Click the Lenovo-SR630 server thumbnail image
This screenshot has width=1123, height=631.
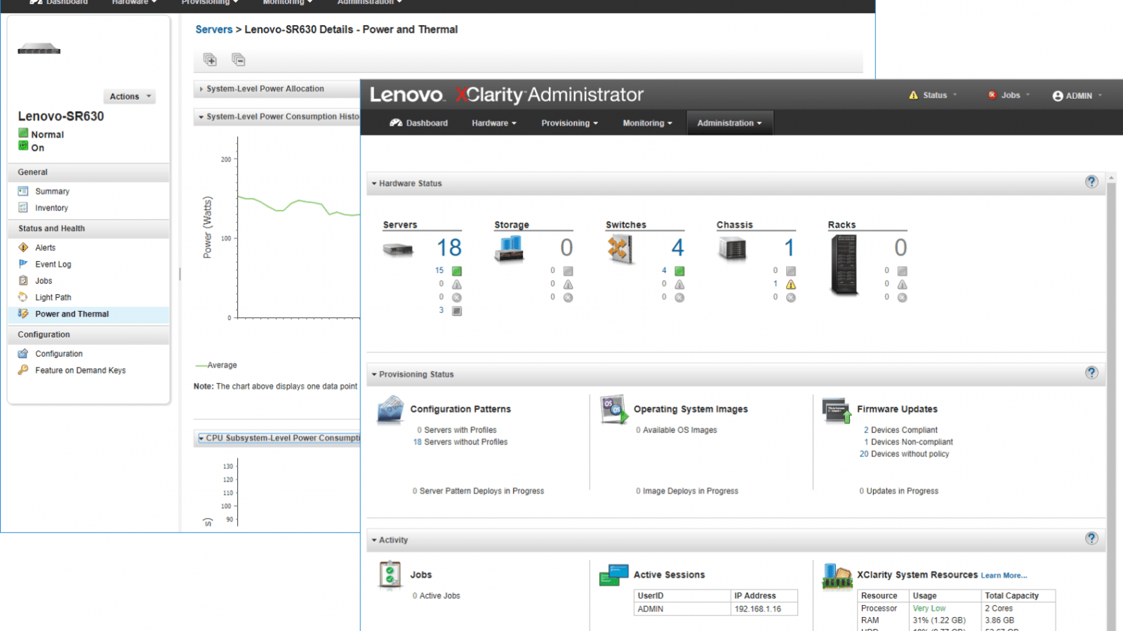click(x=39, y=49)
